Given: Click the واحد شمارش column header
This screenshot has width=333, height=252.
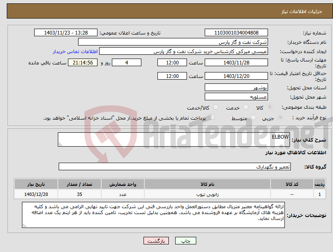Looking at the screenshot, I should [x=123, y=184].
